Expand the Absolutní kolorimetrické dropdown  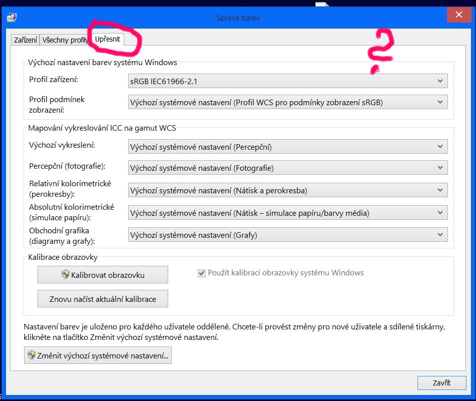[x=288, y=213]
